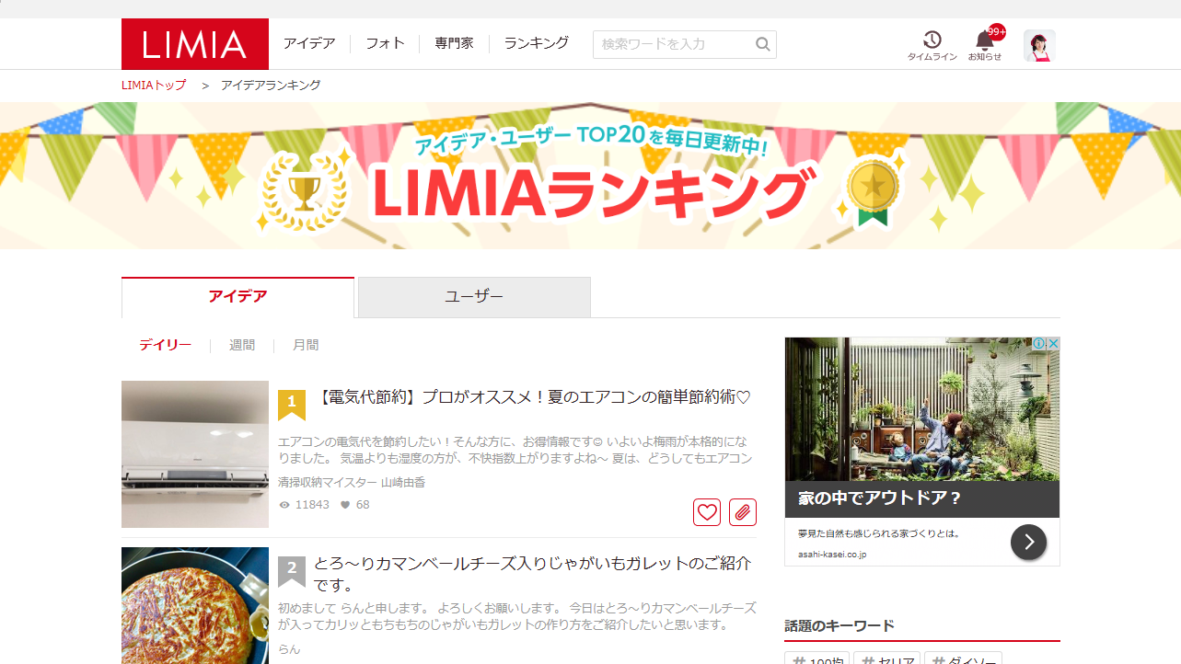Open the お知らせ notifications bell
This screenshot has width=1181, height=664.
[x=985, y=46]
